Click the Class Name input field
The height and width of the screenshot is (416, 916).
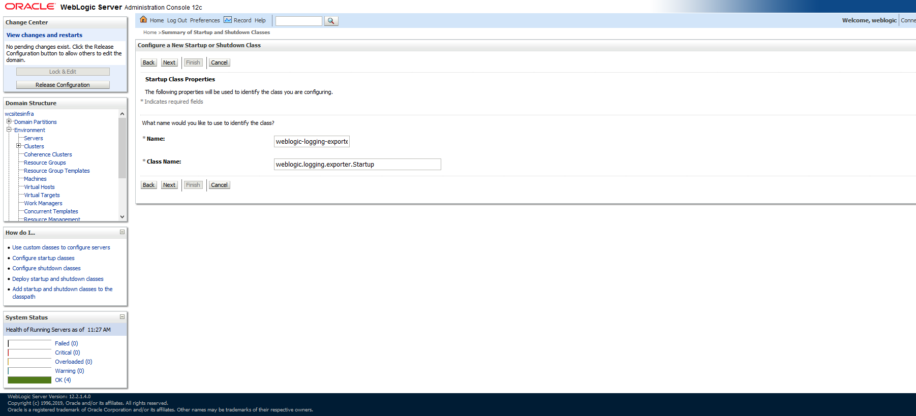click(357, 165)
